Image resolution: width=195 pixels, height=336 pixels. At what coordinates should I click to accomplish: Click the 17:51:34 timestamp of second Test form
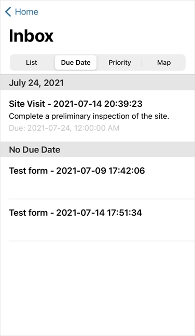124,213
